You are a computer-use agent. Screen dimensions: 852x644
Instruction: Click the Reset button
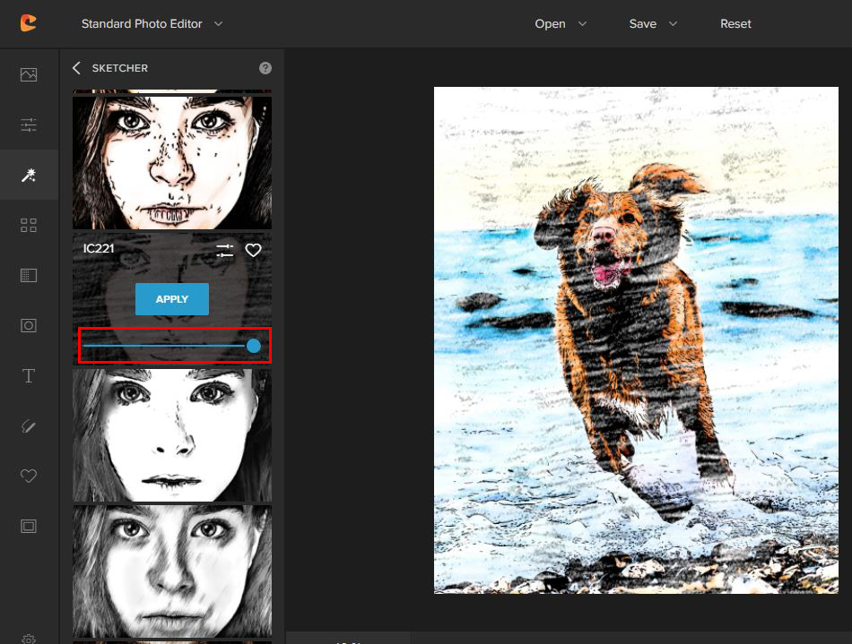click(x=735, y=24)
